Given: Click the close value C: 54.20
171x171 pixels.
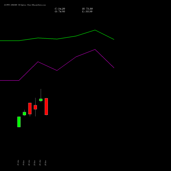Looking at the screenshot, I should tap(60, 9).
